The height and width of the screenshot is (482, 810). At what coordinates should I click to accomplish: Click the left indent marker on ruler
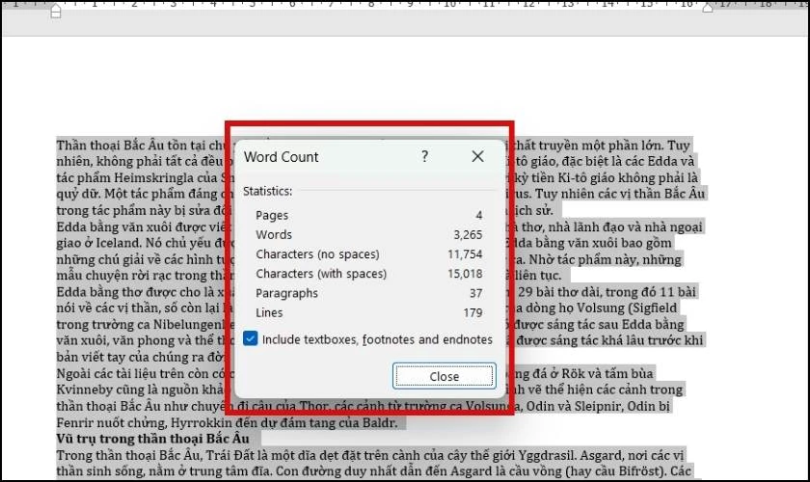pyautogui.click(x=56, y=12)
